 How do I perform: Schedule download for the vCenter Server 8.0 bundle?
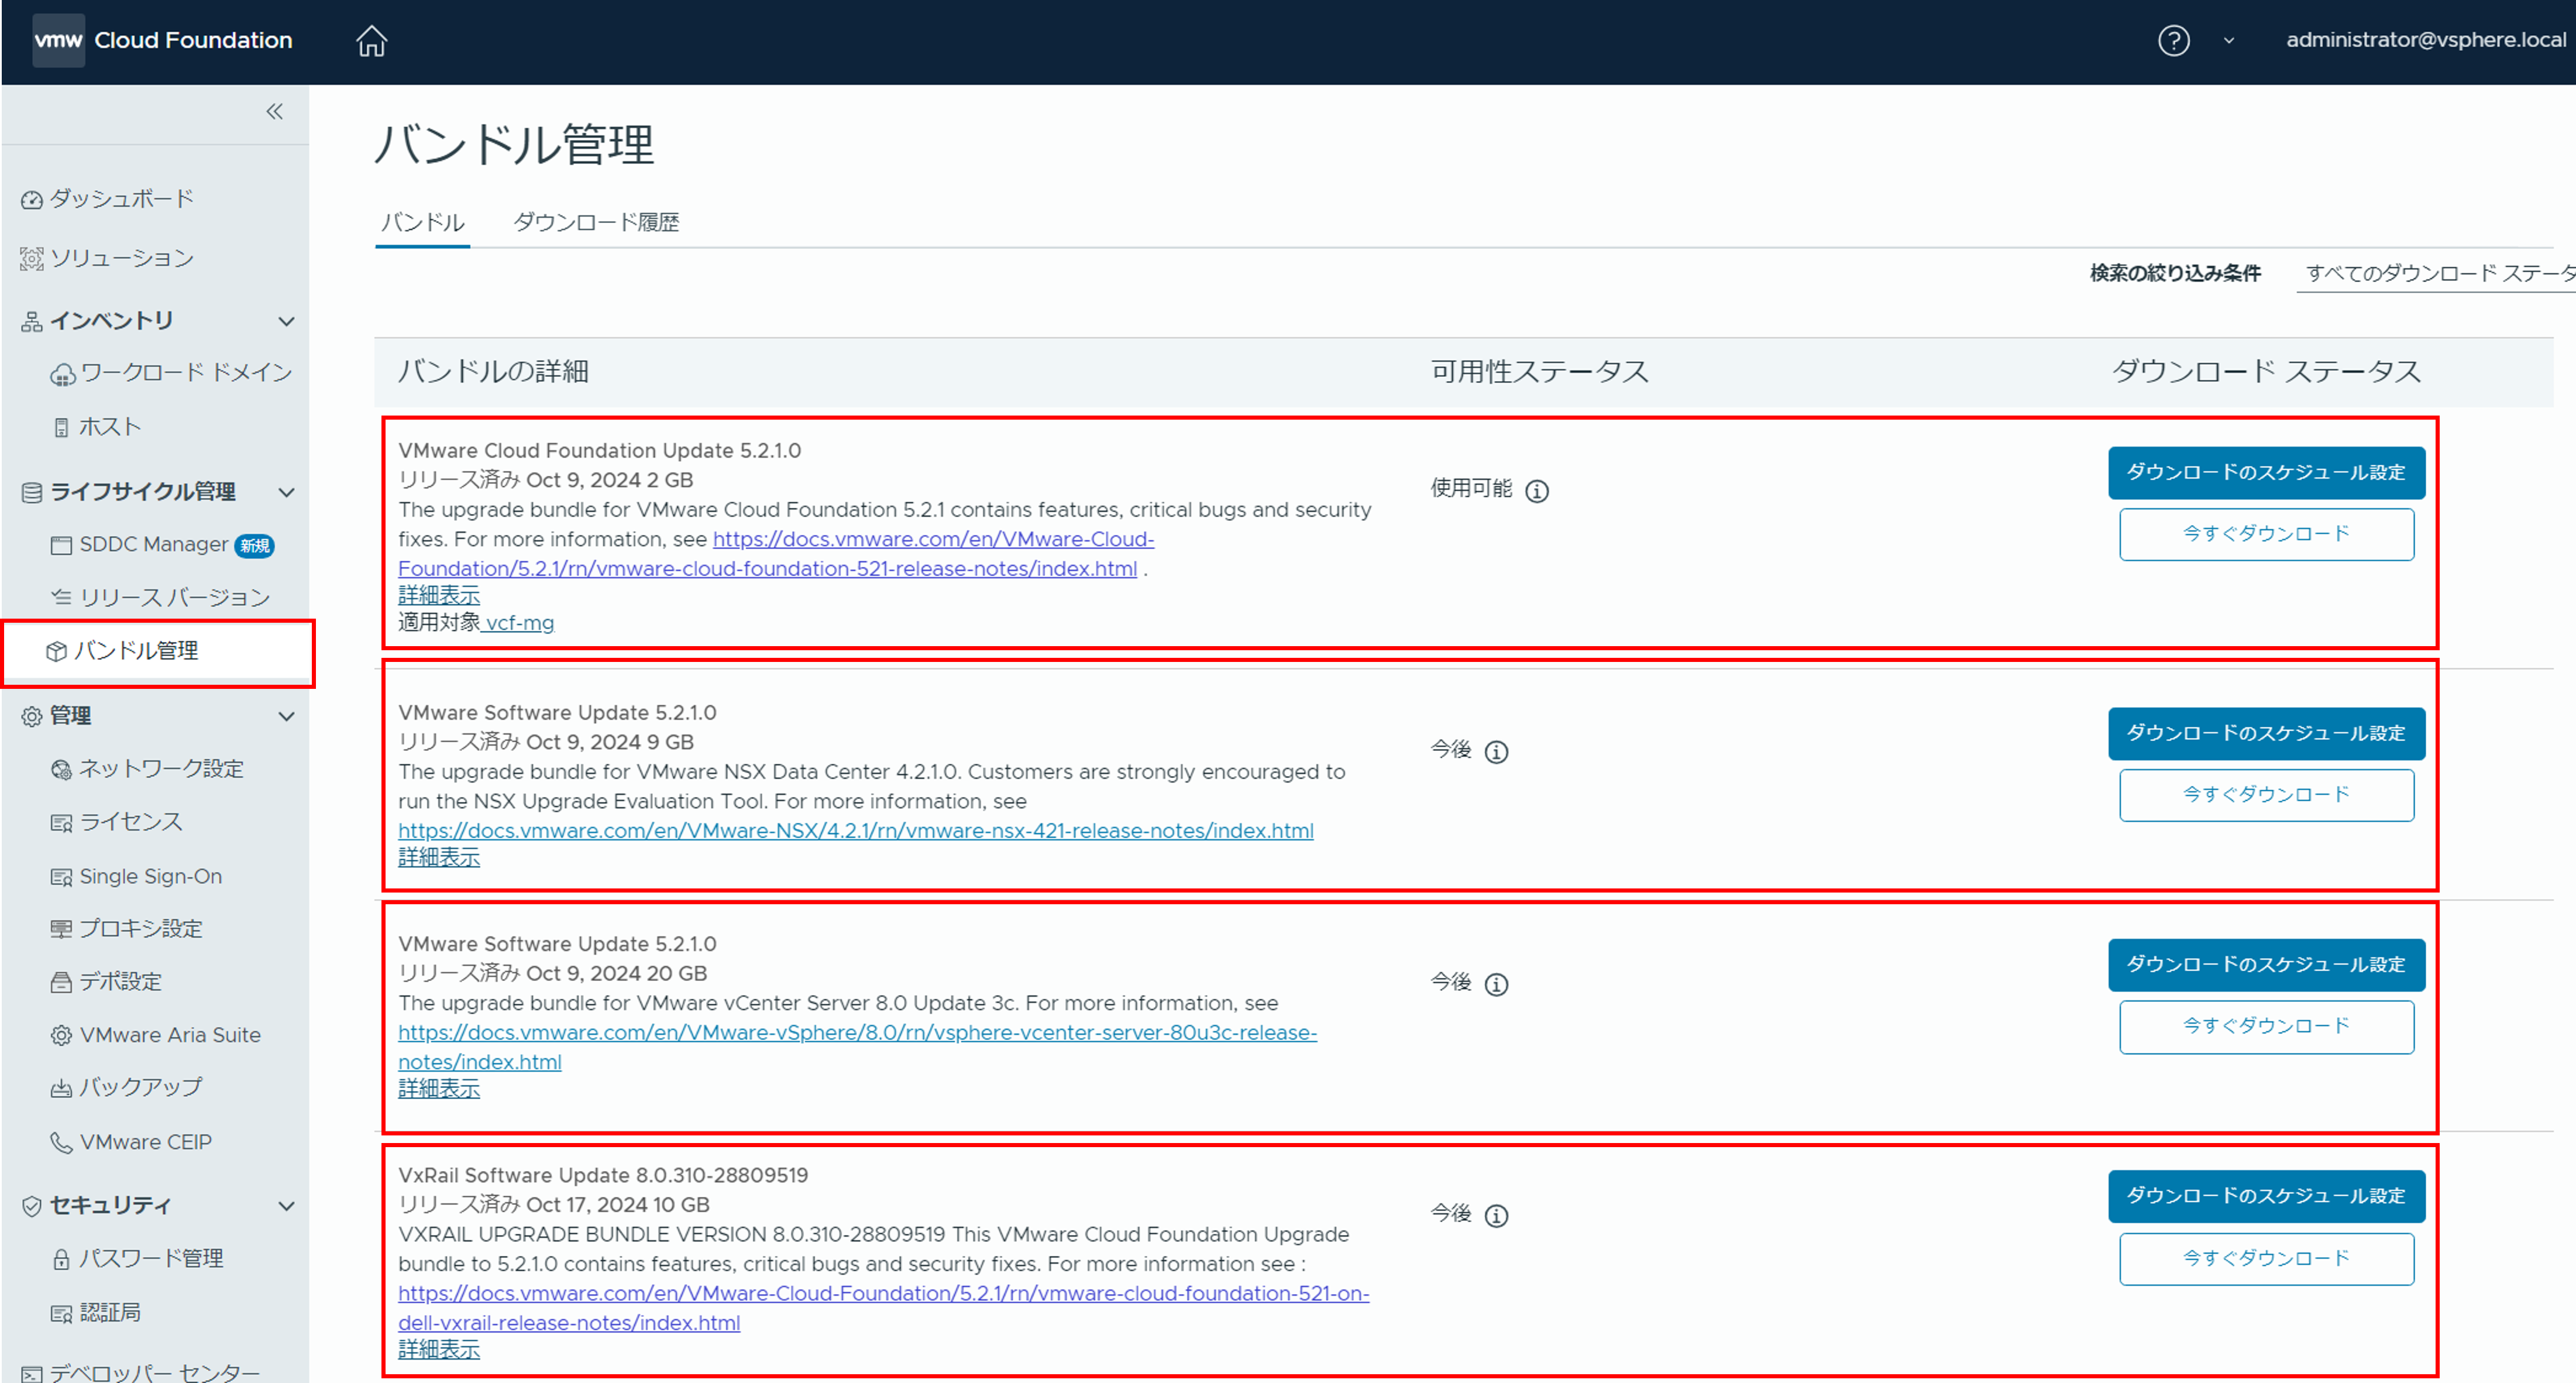point(2266,965)
